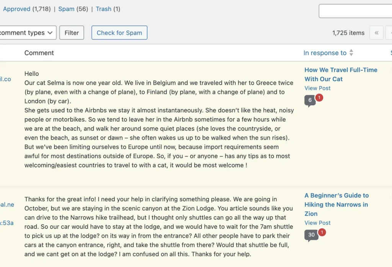Click View Post under the Zion article
Screen dimensions: 392x267
tap(317, 223)
